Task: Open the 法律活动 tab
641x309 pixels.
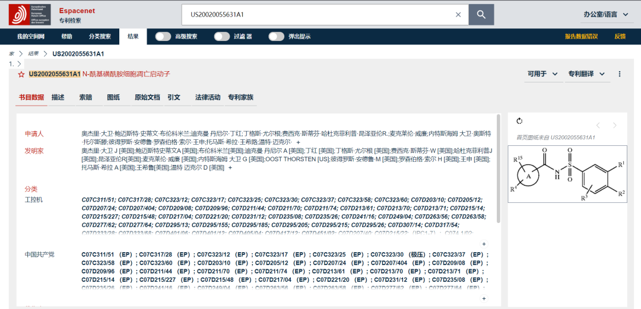Action: 208,97
